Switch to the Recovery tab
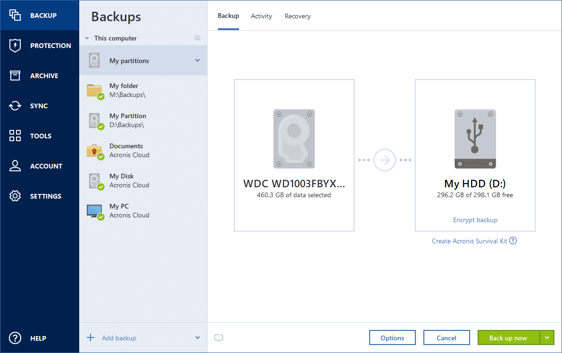 point(298,16)
